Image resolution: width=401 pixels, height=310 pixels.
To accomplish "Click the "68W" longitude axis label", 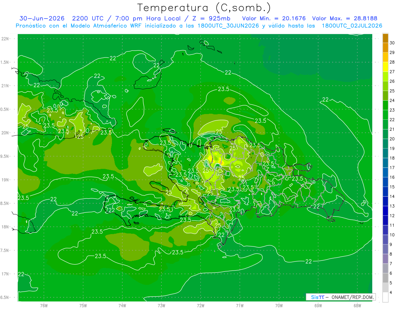I will (x=357, y=306).
